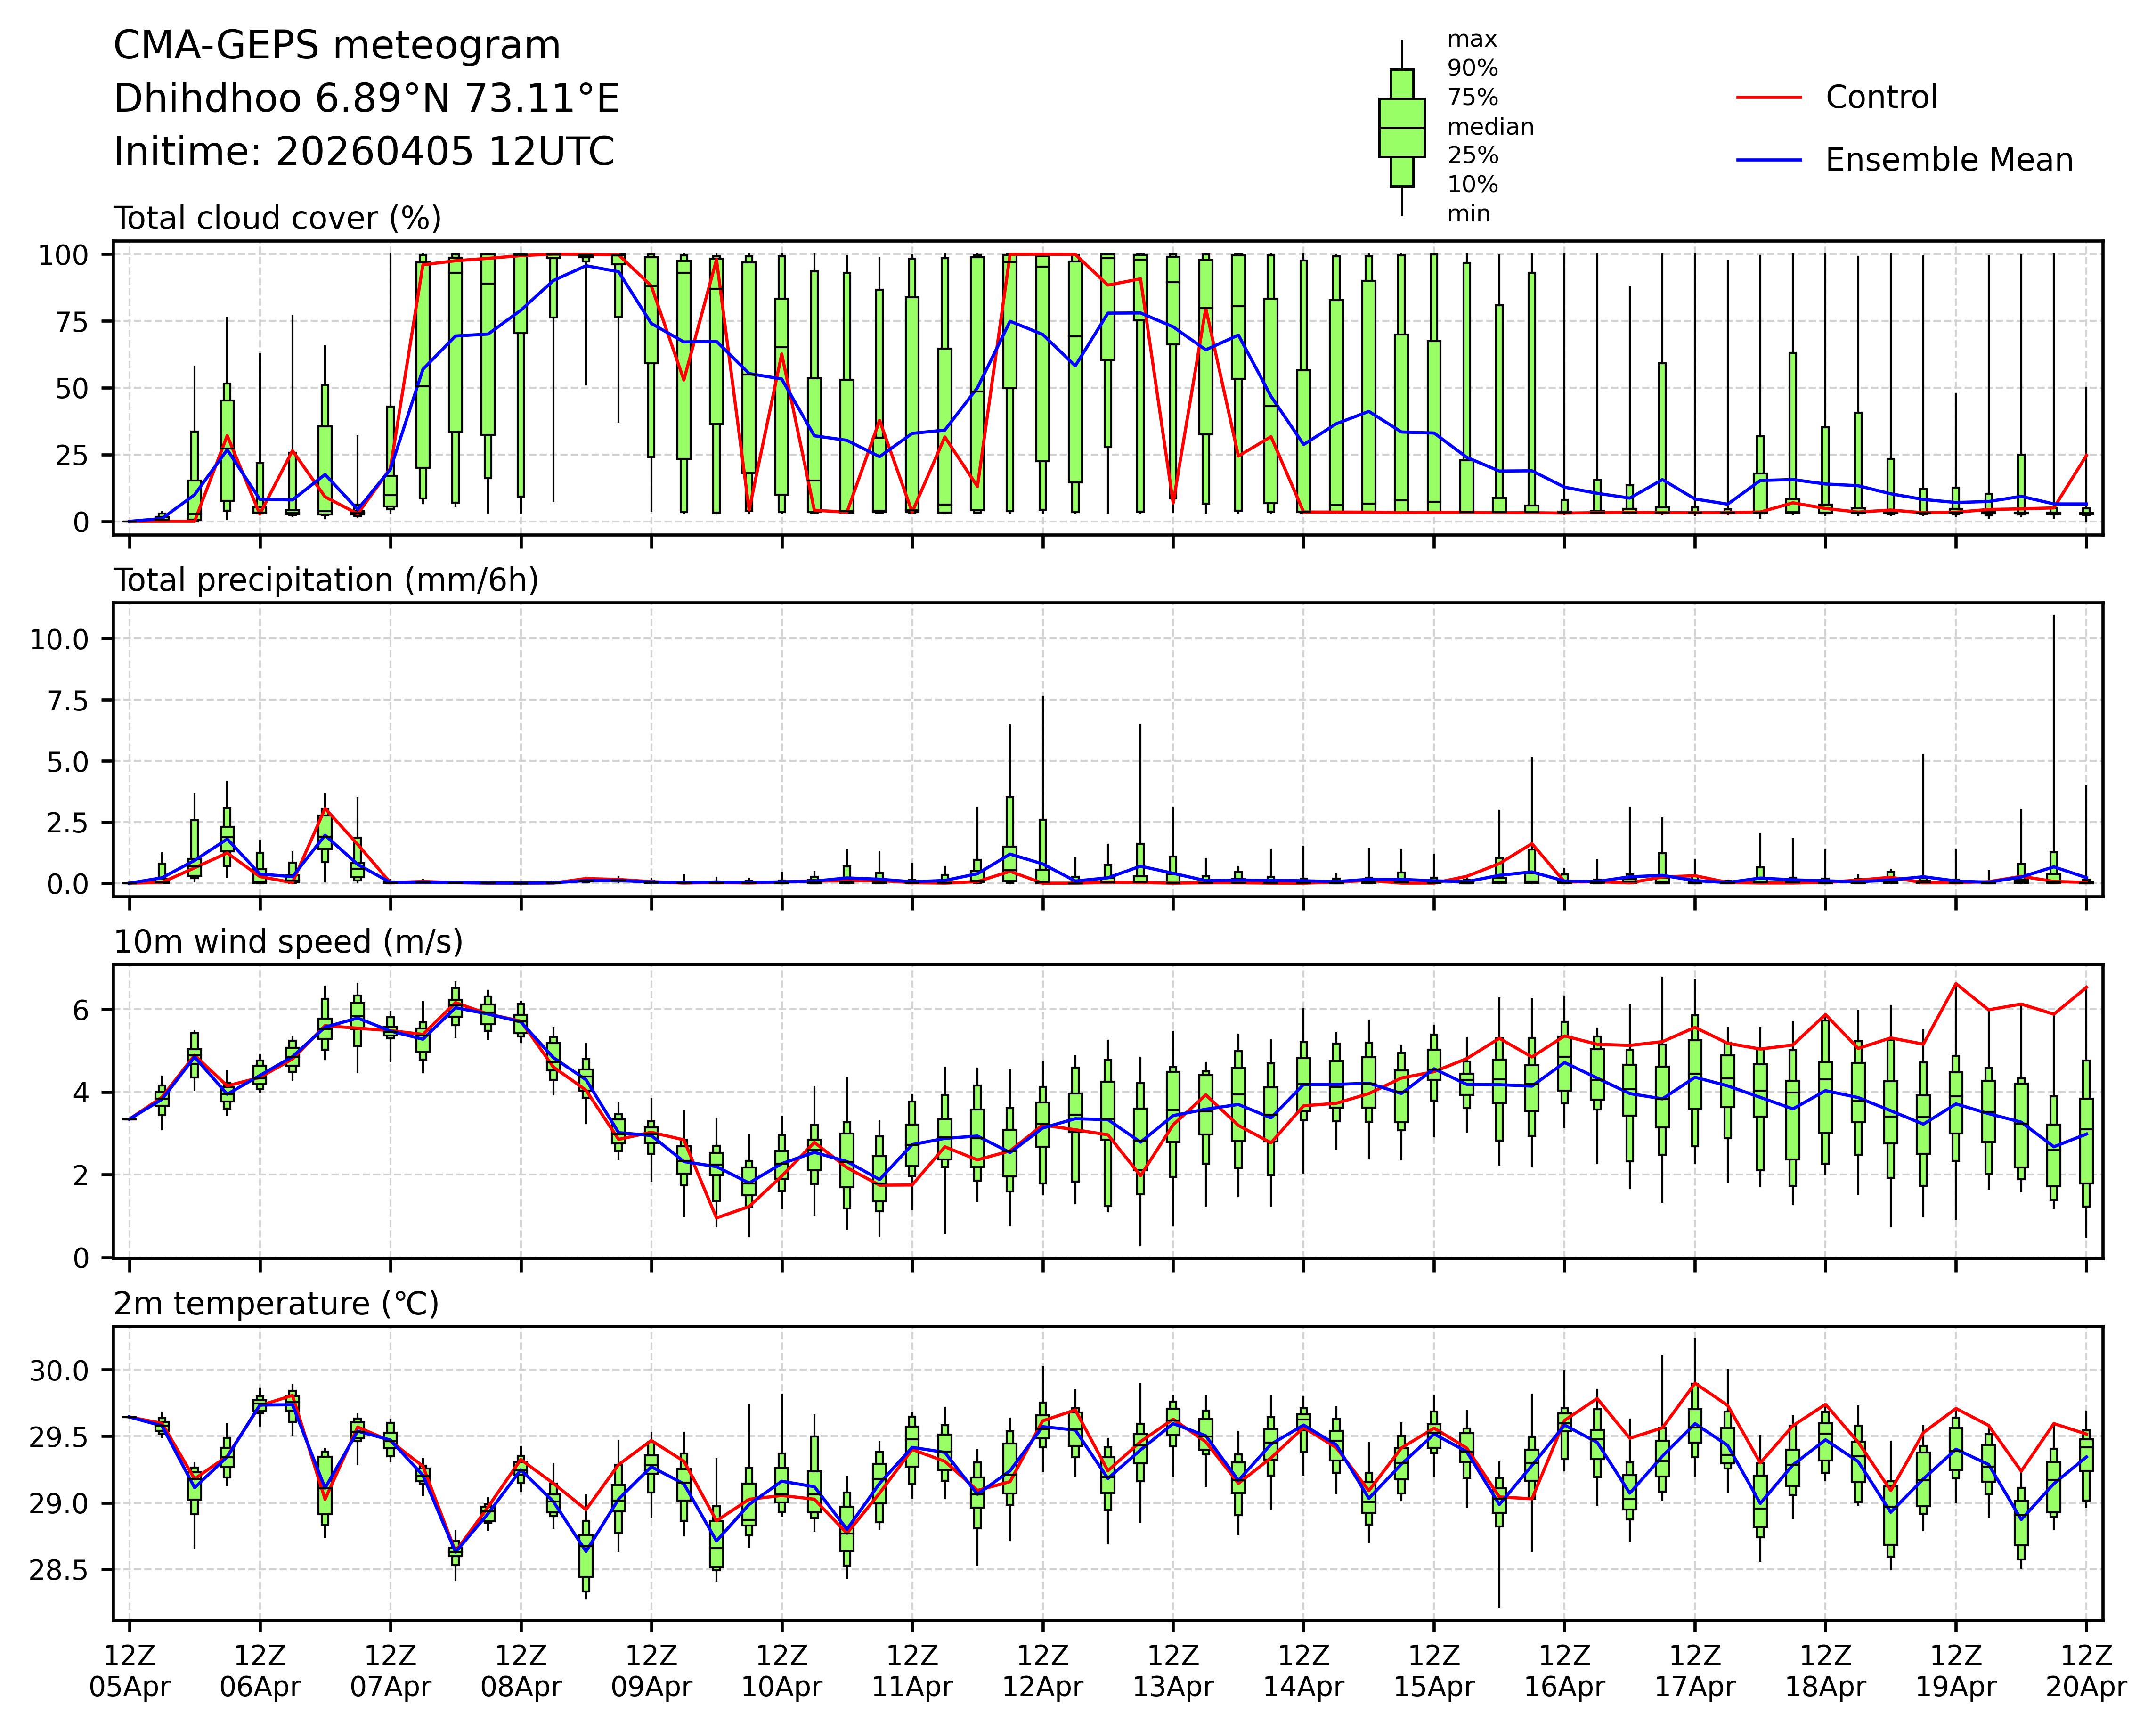Click the red Control legend line
The height and width of the screenshot is (1730, 2156).
[x=1768, y=98]
